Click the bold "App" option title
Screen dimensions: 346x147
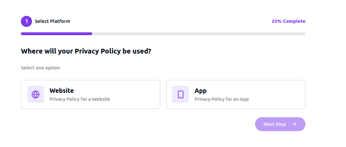[x=201, y=91]
